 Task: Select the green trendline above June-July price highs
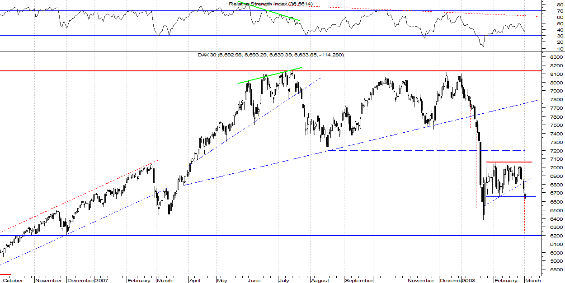(x=270, y=75)
